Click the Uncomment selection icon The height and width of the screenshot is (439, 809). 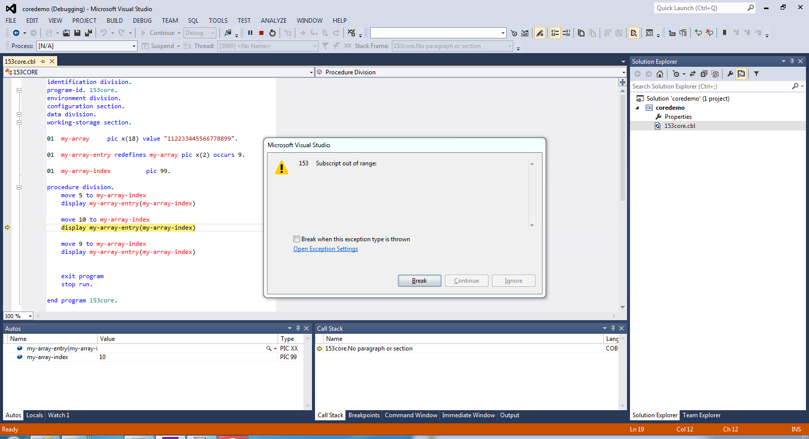[709, 33]
